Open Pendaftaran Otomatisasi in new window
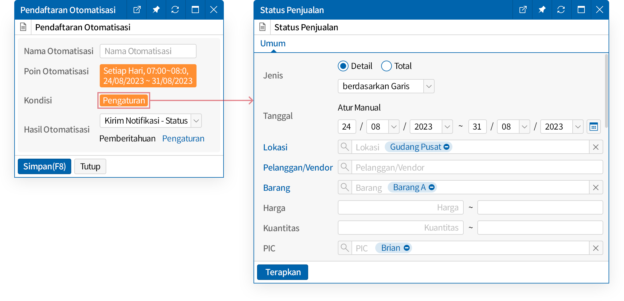 pyautogui.click(x=137, y=10)
